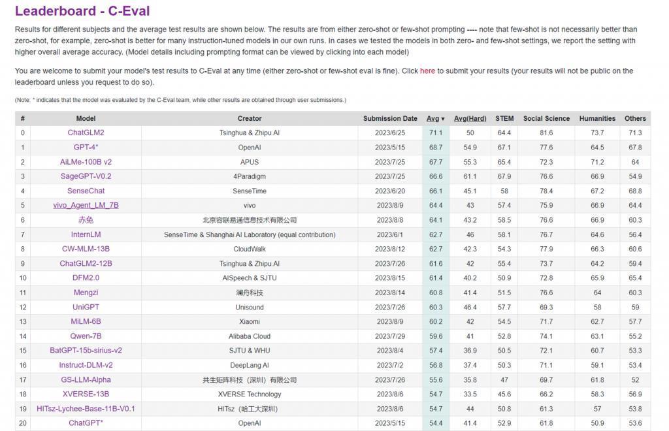Open the HITsz-Lychee-Base-11B-V0.1 link

tap(86, 409)
